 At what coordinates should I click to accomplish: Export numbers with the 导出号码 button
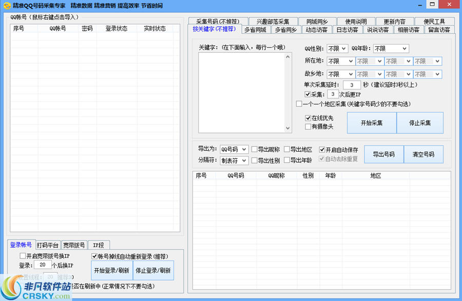pyautogui.click(x=383, y=154)
